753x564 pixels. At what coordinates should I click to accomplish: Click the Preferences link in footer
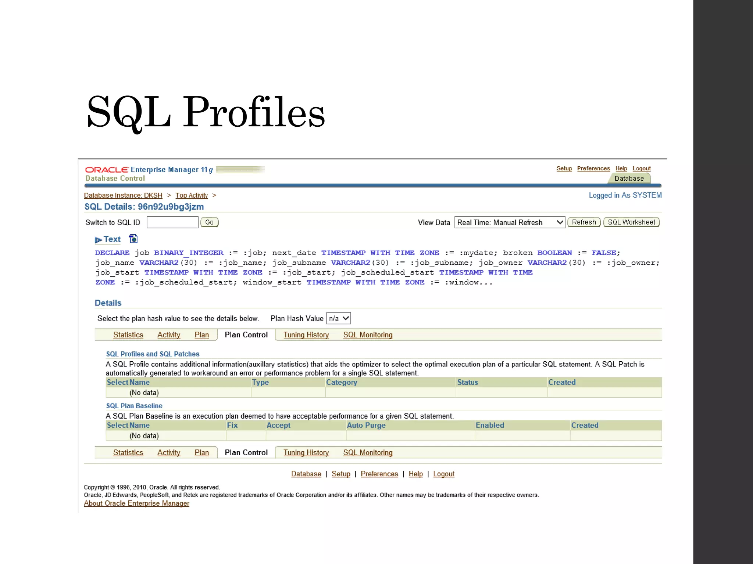coord(379,474)
